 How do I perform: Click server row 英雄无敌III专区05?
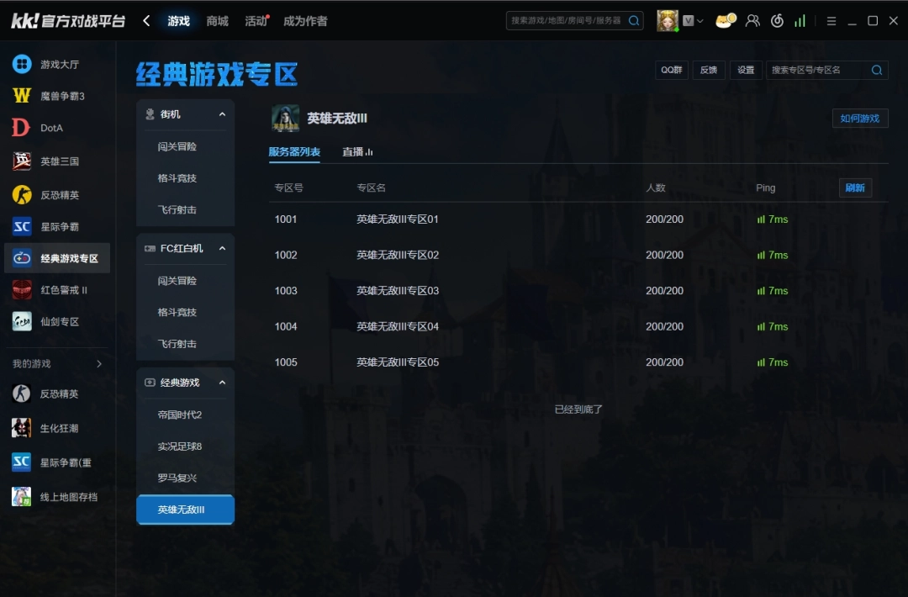578,362
